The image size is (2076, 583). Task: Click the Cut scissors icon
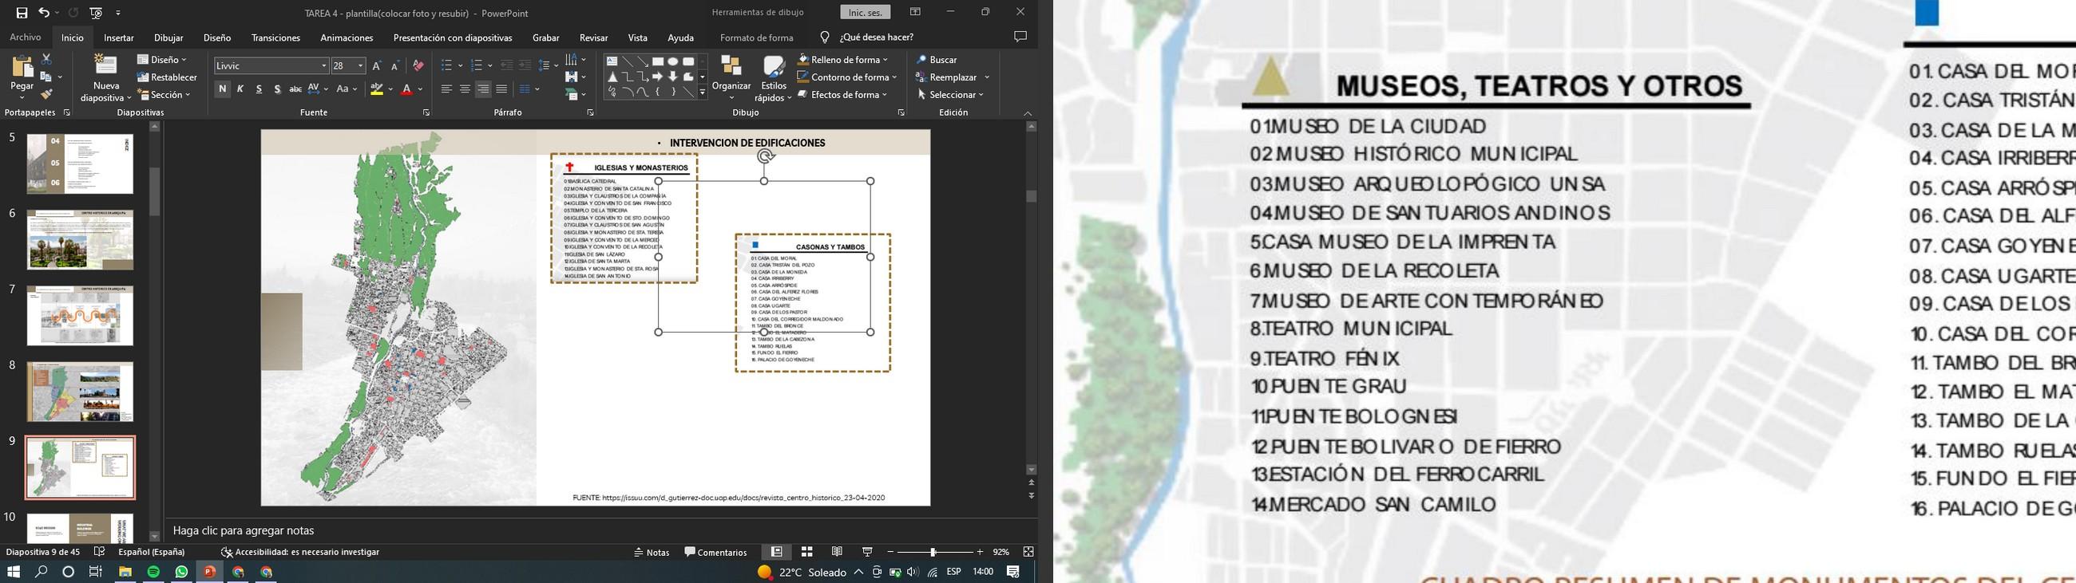46,60
